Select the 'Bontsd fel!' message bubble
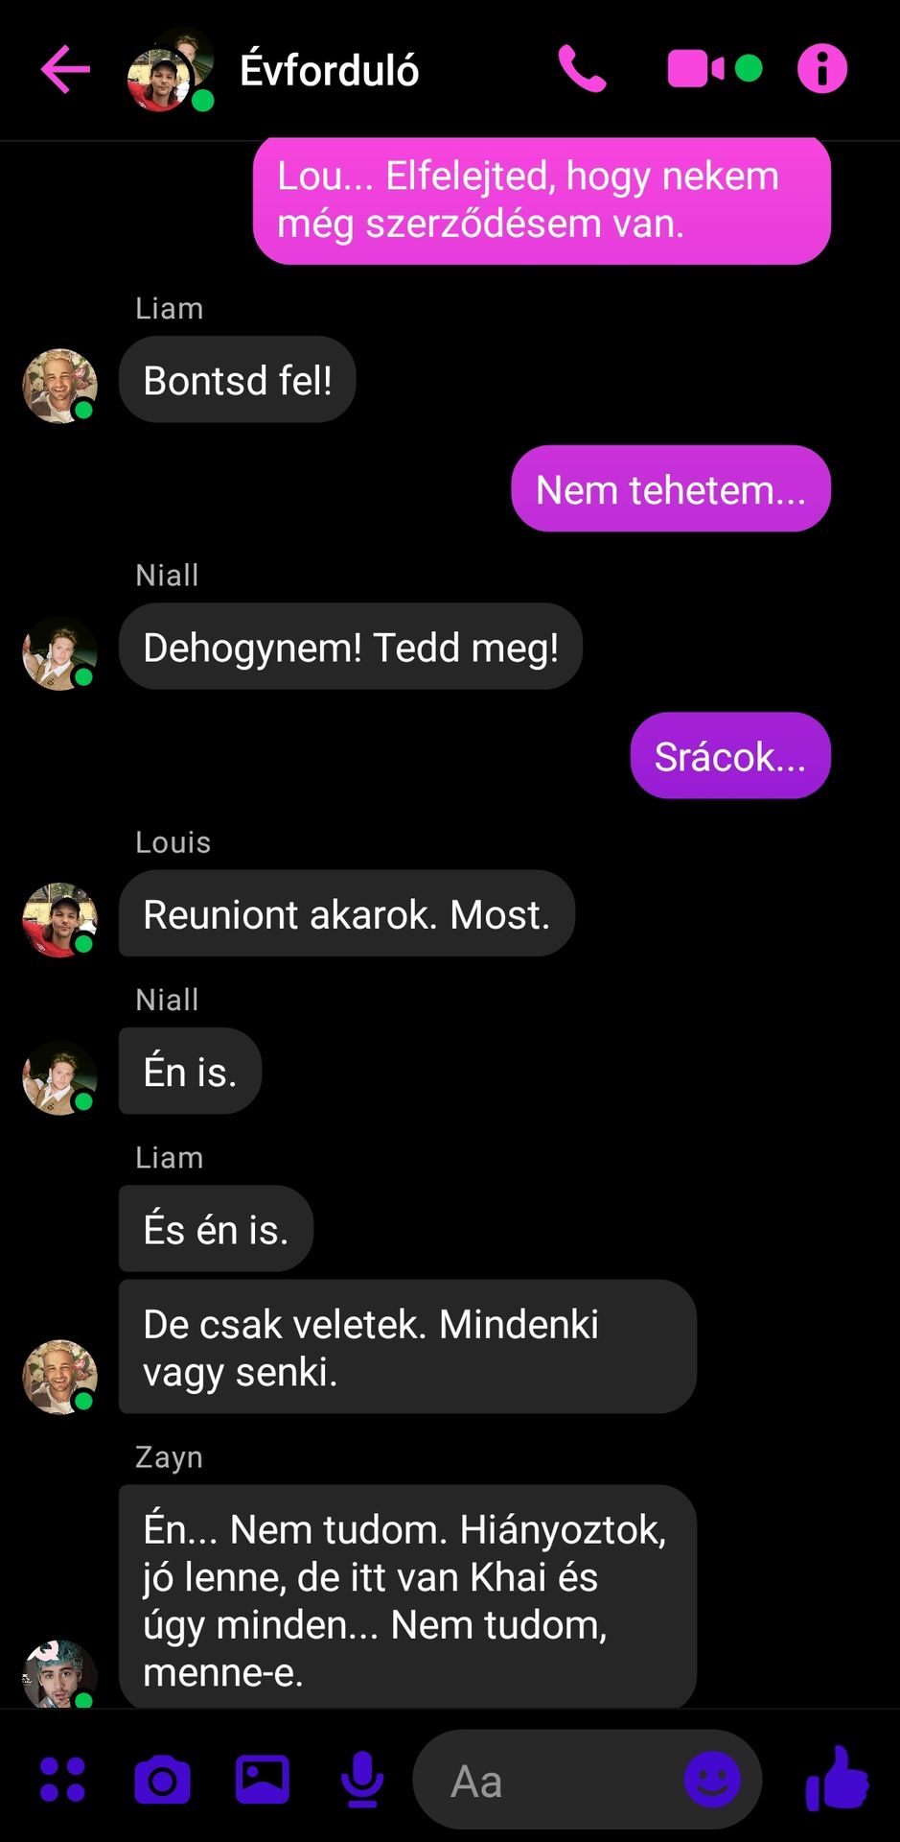This screenshot has width=900, height=1842. [x=238, y=380]
